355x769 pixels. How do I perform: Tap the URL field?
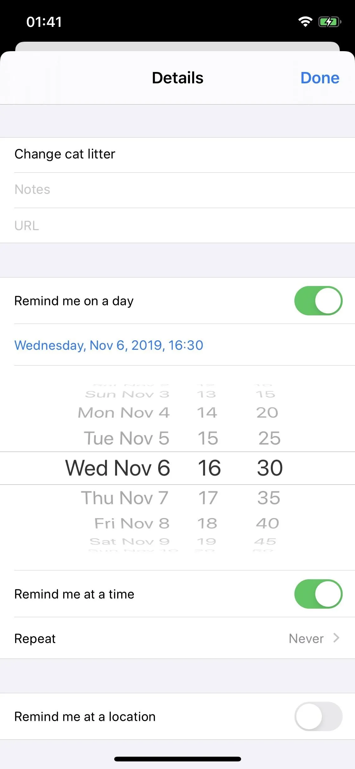(x=177, y=225)
